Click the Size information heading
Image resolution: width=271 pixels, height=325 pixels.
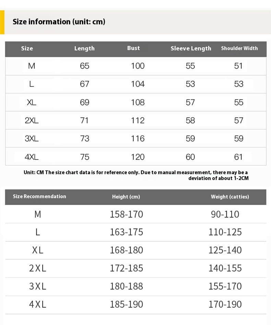click(59, 22)
